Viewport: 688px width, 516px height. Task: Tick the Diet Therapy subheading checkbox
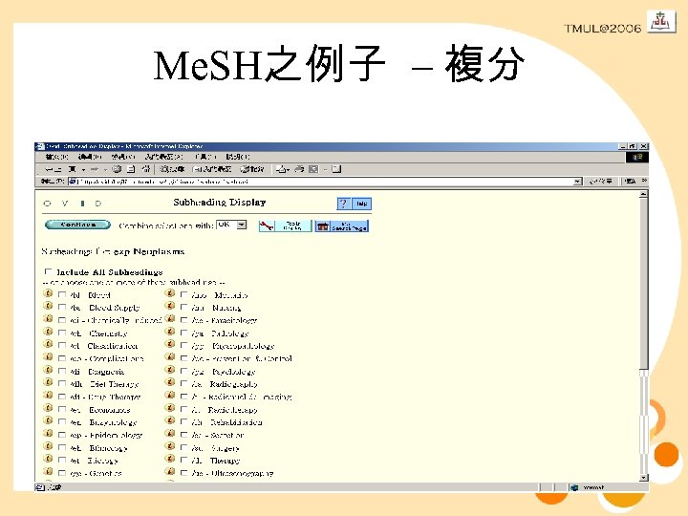pyautogui.click(x=62, y=384)
